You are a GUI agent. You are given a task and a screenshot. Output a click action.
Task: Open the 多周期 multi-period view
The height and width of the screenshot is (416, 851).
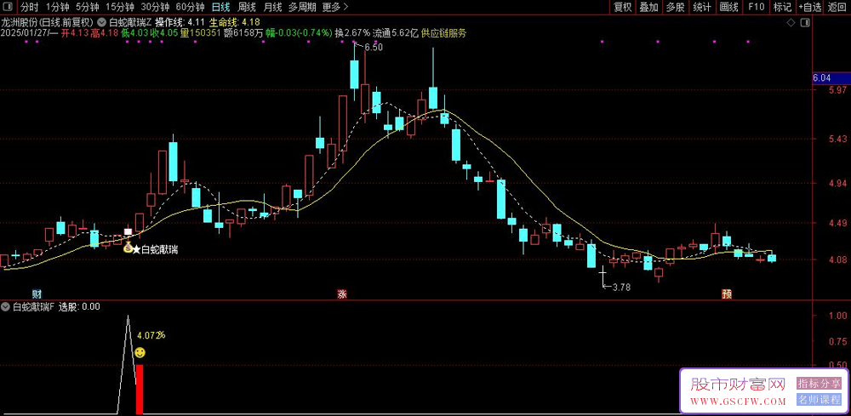(x=302, y=7)
